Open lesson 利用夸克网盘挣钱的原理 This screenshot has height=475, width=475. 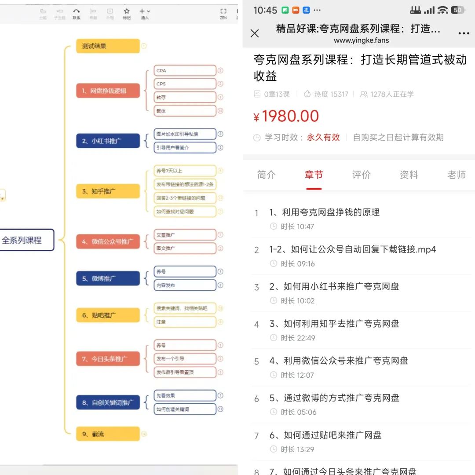point(324,212)
